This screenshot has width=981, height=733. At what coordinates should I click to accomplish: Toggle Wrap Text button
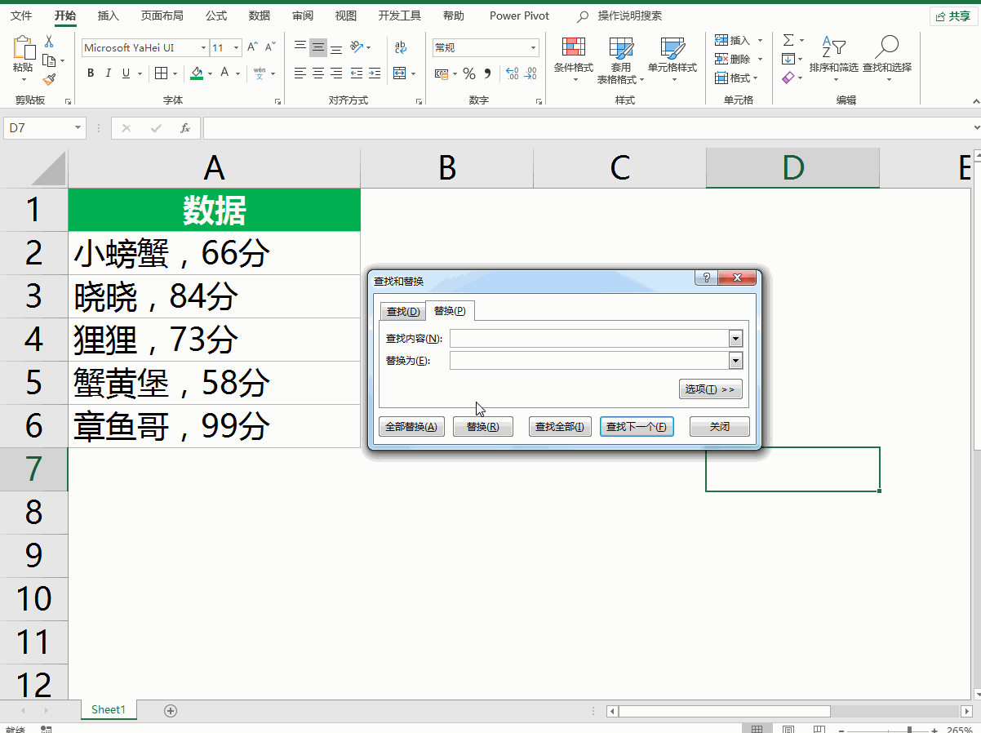[x=400, y=47]
